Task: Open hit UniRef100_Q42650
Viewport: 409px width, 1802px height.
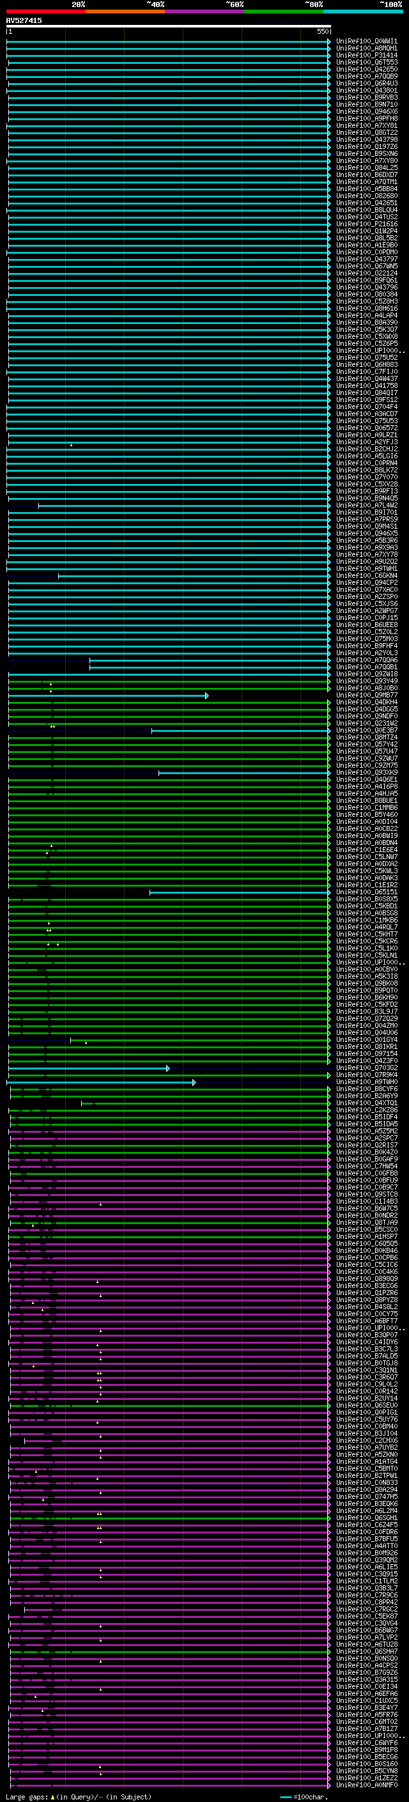Action: (x=366, y=69)
